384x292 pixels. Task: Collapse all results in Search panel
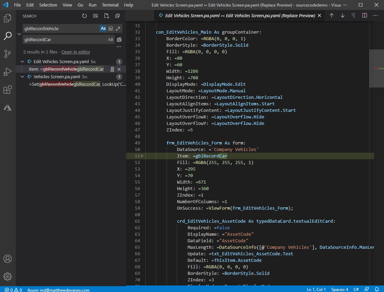click(117, 16)
